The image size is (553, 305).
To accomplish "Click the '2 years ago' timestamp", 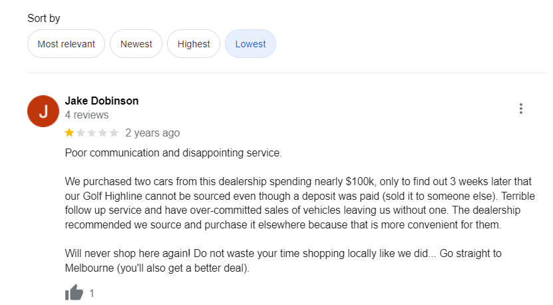I will pyautogui.click(x=152, y=133).
